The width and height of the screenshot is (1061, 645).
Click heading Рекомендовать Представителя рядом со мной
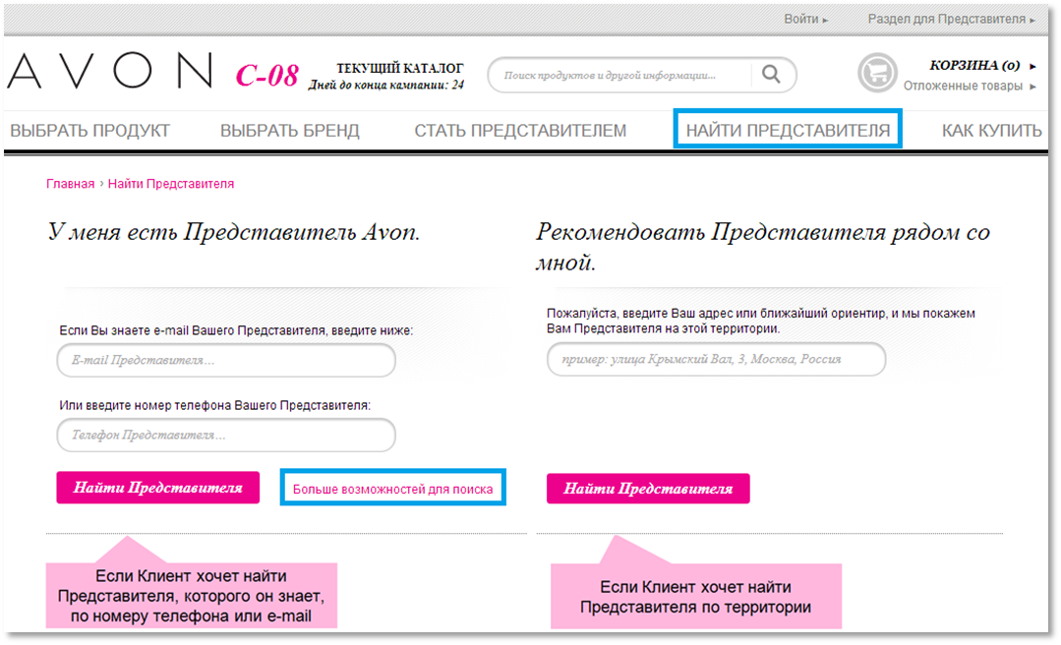tap(763, 247)
